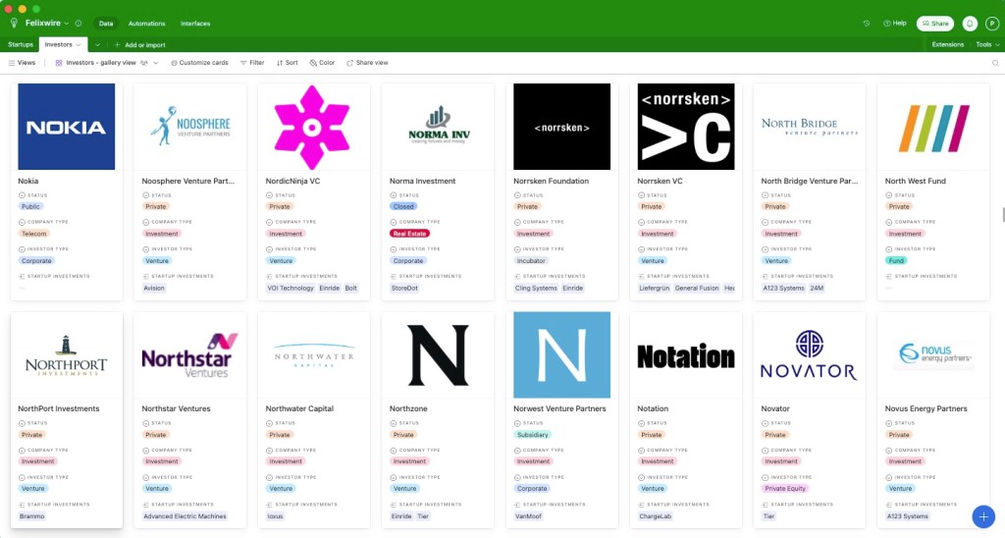This screenshot has height=538, width=1005.
Task: Open Customize cards settings
Action: (x=199, y=62)
